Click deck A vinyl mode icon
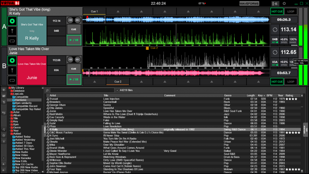The width and height of the screenshot is (309, 174). coord(12,21)
